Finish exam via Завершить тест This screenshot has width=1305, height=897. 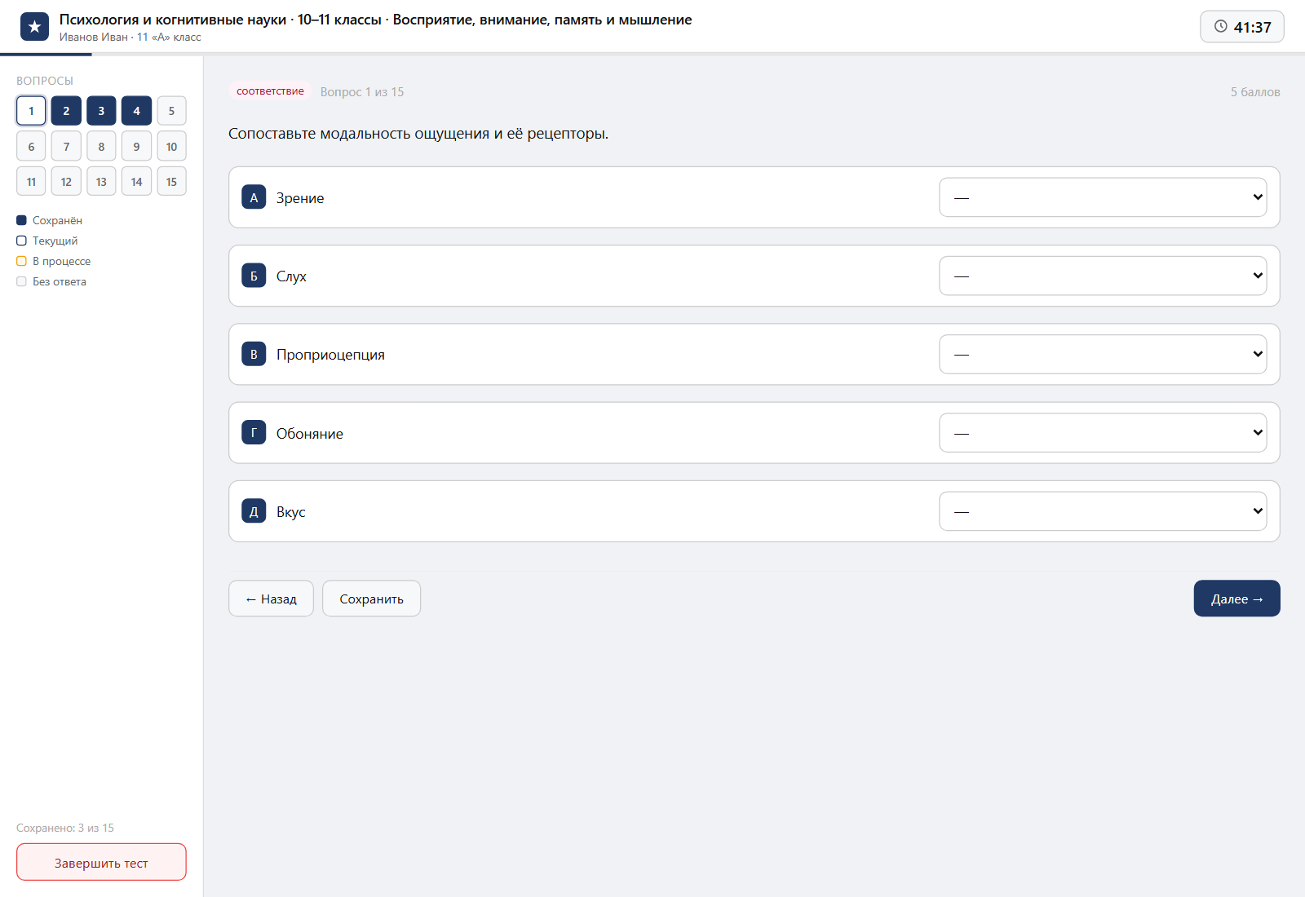pyautogui.click(x=101, y=862)
